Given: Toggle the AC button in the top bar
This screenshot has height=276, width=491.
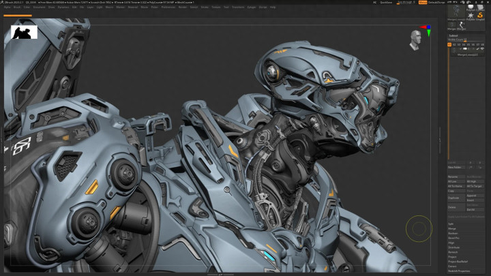Looking at the screenshot, I should click(x=376, y=2).
